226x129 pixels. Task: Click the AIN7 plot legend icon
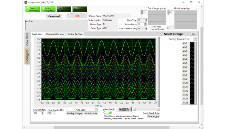(x=192, y=71)
